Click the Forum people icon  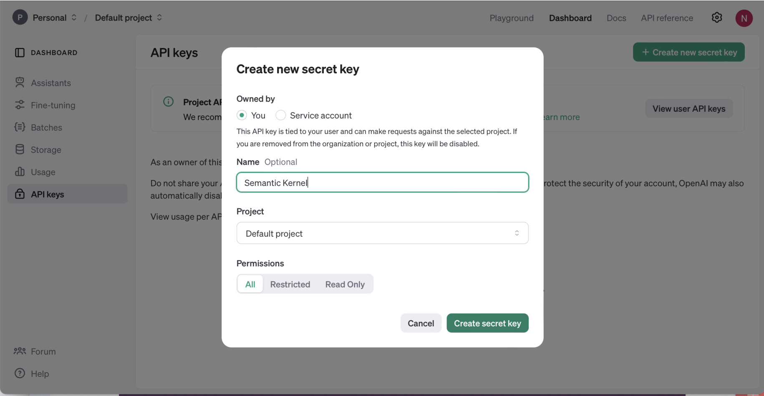point(20,351)
